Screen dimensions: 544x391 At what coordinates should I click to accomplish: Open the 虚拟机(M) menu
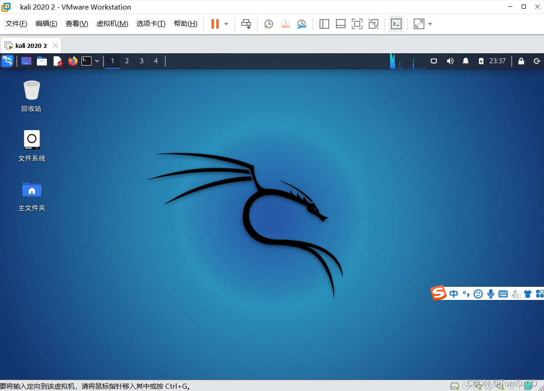[112, 24]
